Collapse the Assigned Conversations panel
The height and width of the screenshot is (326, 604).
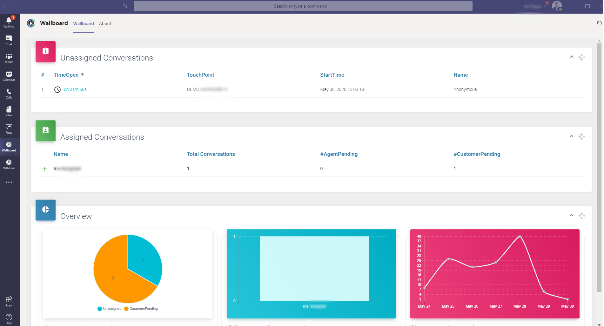[x=571, y=136]
